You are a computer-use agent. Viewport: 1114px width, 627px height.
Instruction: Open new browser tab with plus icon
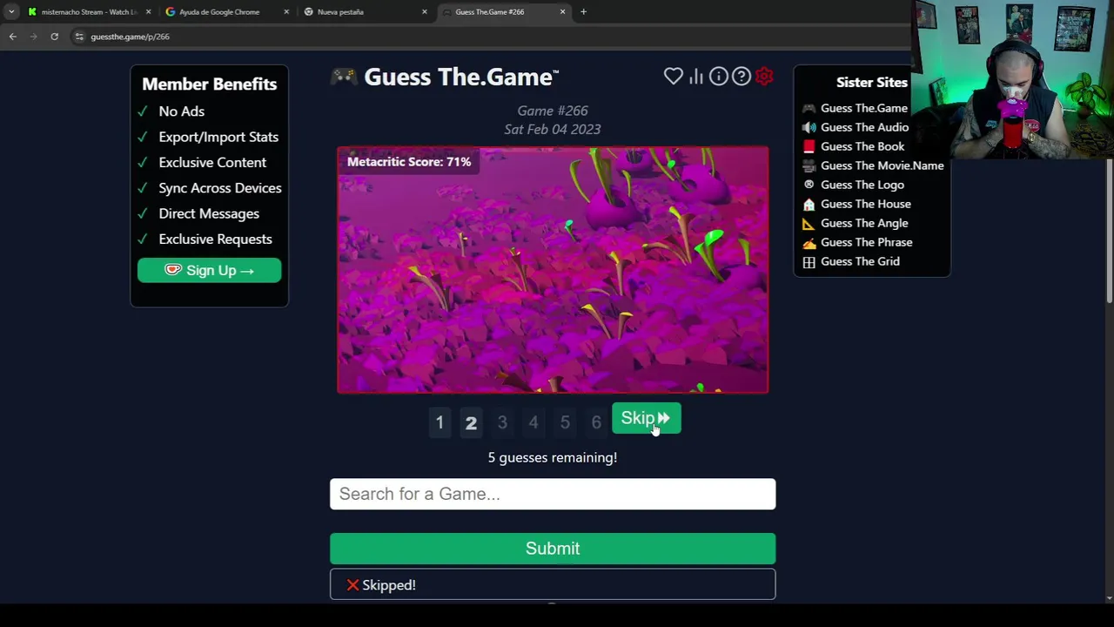(x=583, y=12)
